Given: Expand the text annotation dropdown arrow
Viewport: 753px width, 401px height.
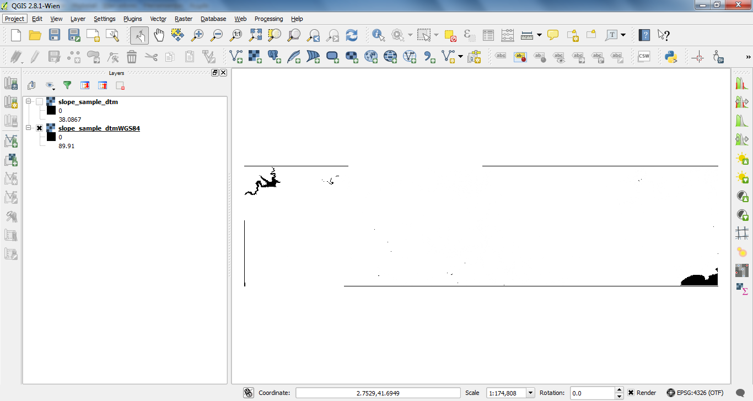Looking at the screenshot, I should [623, 35].
